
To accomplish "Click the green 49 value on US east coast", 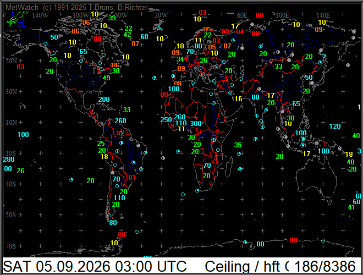I will [107, 78].
